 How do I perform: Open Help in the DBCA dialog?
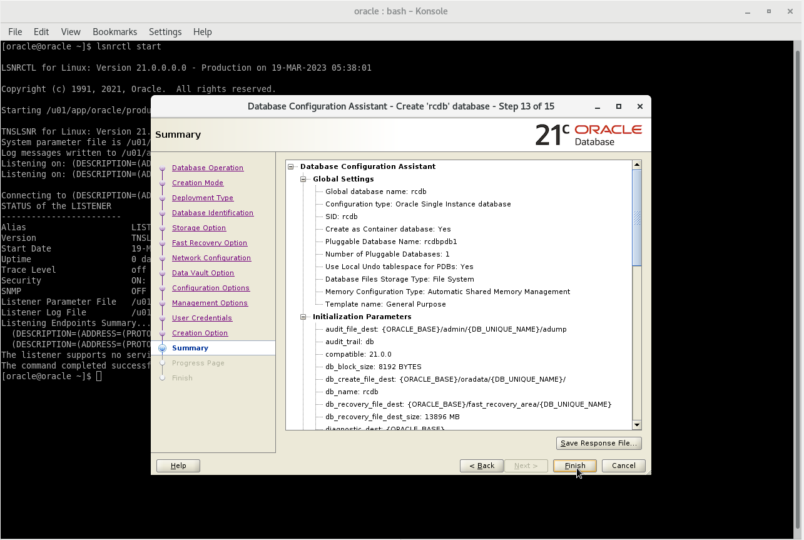[x=178, y=466]
